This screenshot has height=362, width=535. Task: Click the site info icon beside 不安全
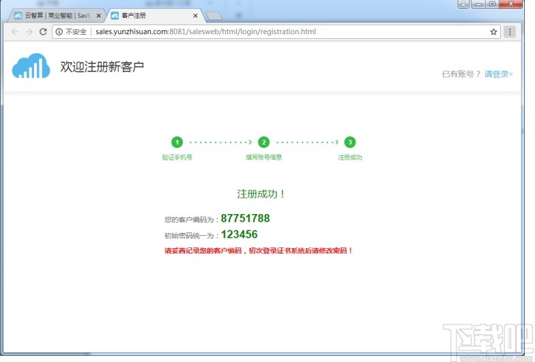(x=59, y=31)
